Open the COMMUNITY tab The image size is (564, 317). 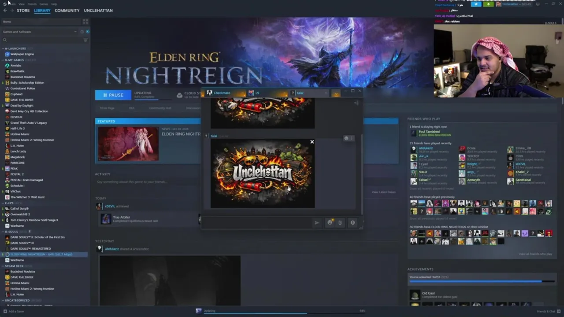[67, 10]
